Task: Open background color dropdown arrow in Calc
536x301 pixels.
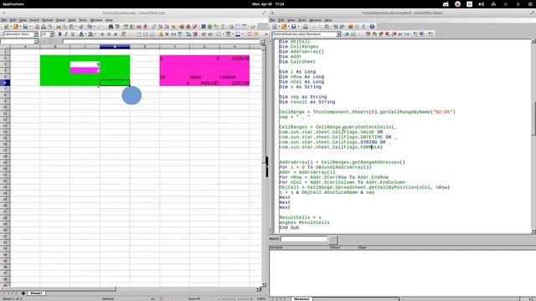Action: 95,34
